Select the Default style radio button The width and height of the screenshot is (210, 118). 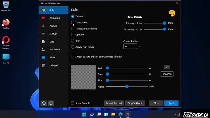pyautogui.click(x=73, y=16)
